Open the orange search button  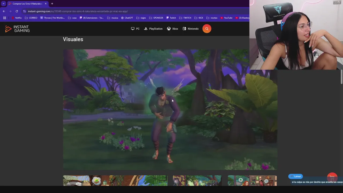[207, 29]
